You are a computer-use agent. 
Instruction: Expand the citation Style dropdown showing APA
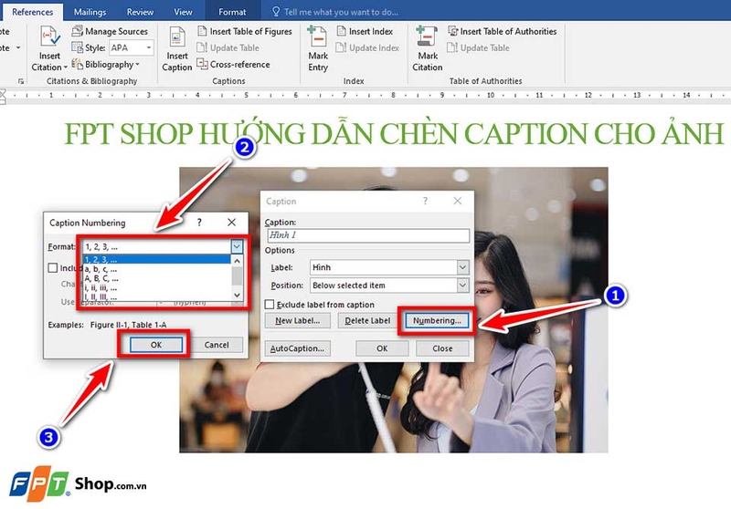click(149, 47)
